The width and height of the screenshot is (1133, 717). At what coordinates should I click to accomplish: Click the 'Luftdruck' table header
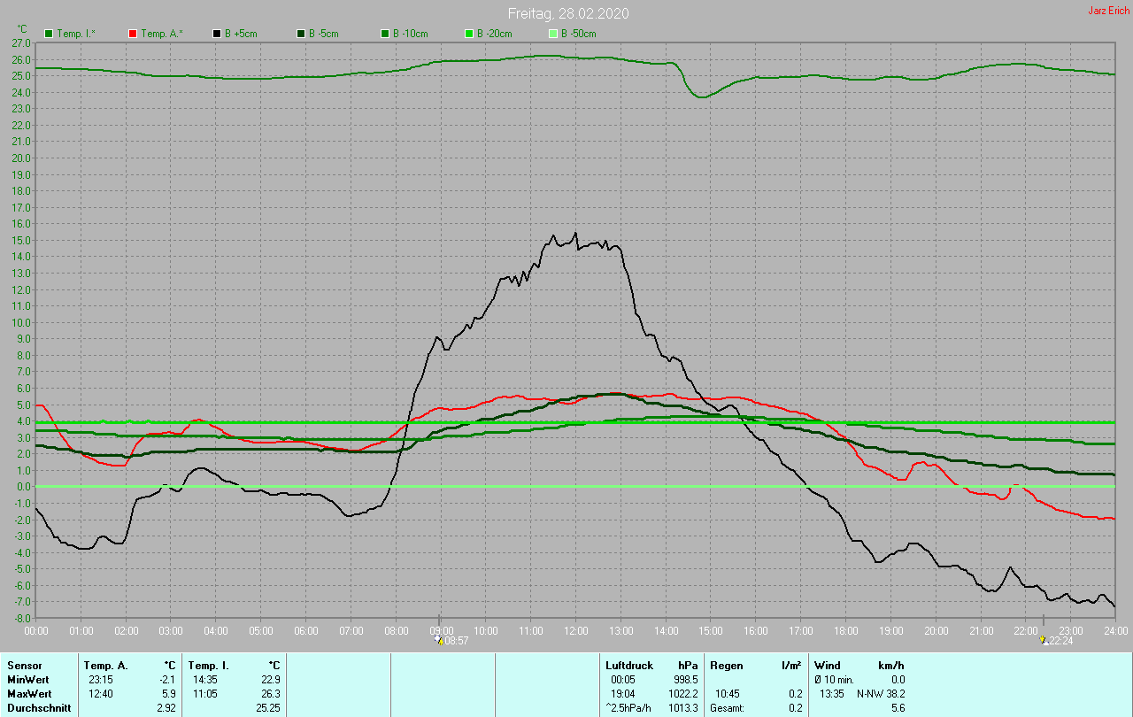[x=629, y=665]
